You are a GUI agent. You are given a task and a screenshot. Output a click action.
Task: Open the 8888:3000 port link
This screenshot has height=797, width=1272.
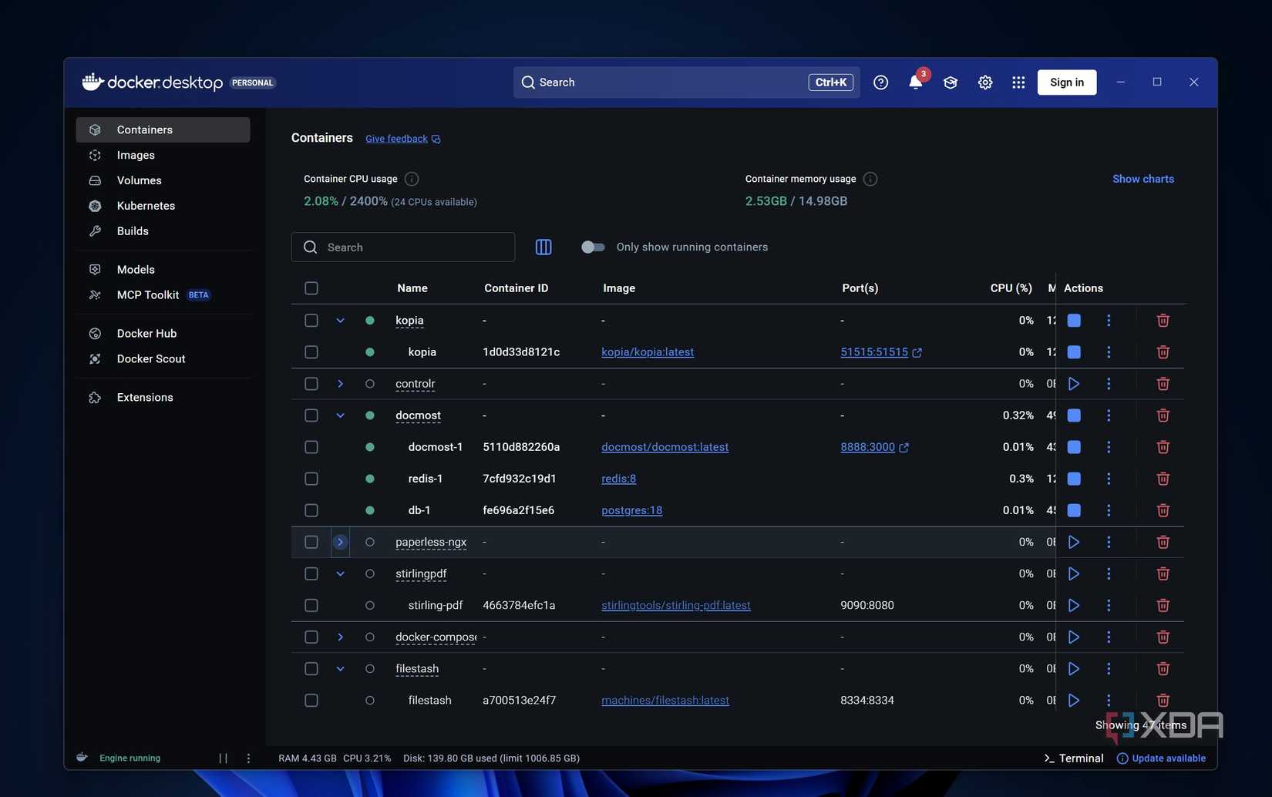(874, 447)
